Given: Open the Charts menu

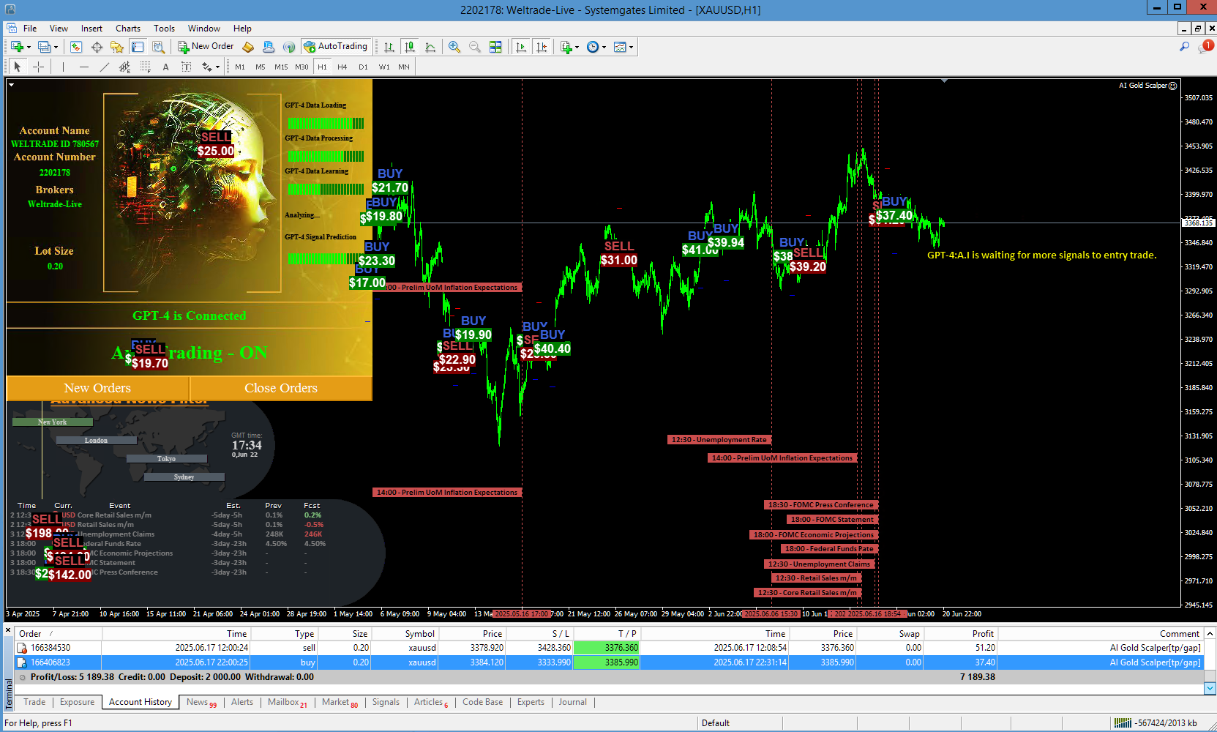Looking at the screenshot, I should [x=128, y=29].
